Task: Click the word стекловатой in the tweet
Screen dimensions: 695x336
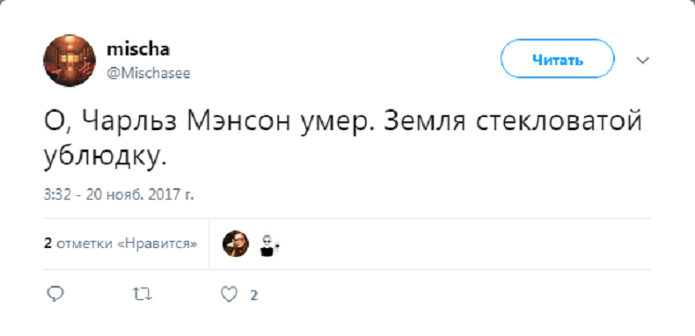Action: click(x=559, y=122)
